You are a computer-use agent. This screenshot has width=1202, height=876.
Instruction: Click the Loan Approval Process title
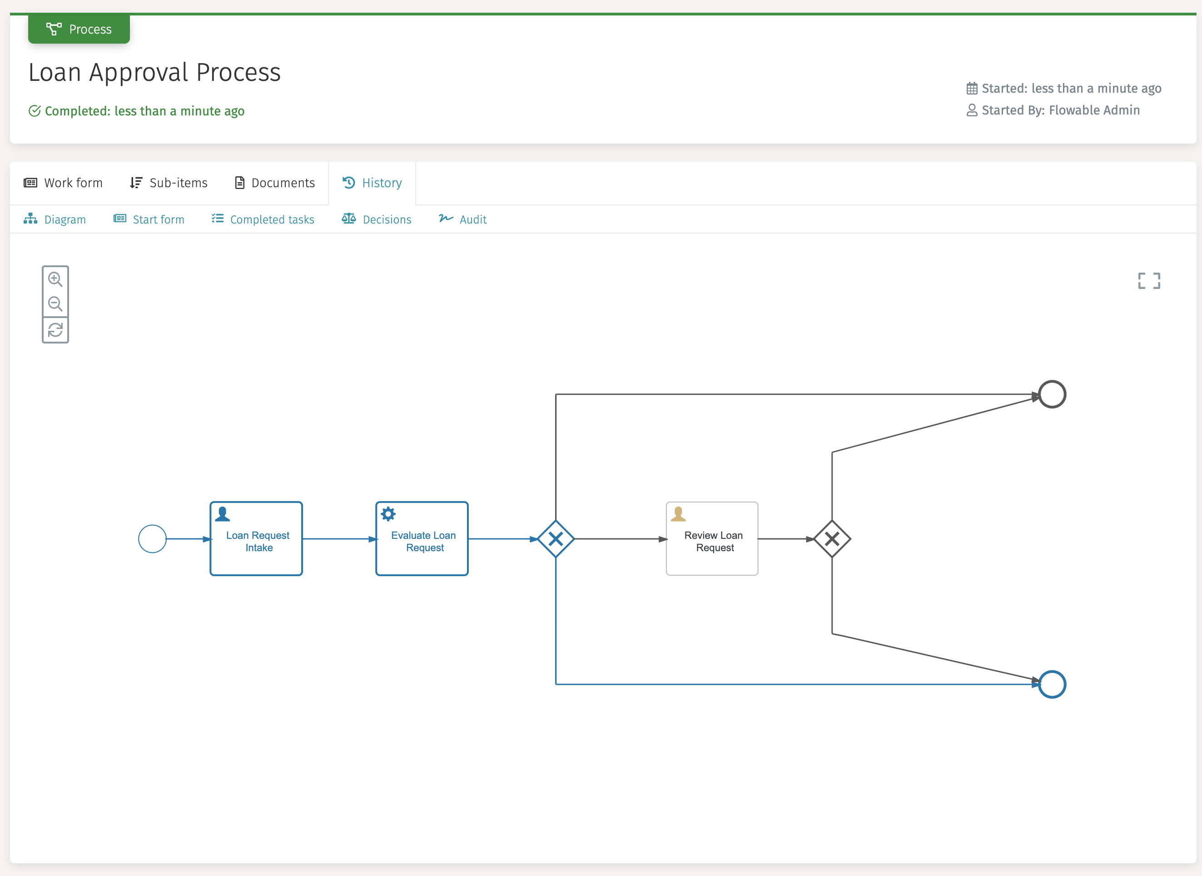154,73
